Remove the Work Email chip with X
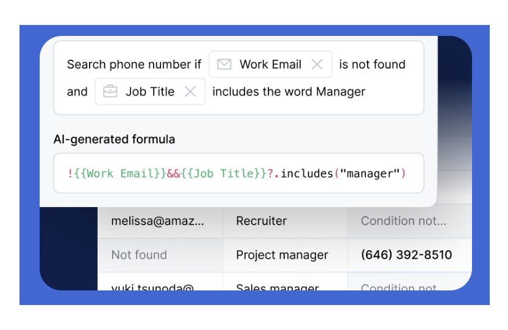 click(317, 65)
